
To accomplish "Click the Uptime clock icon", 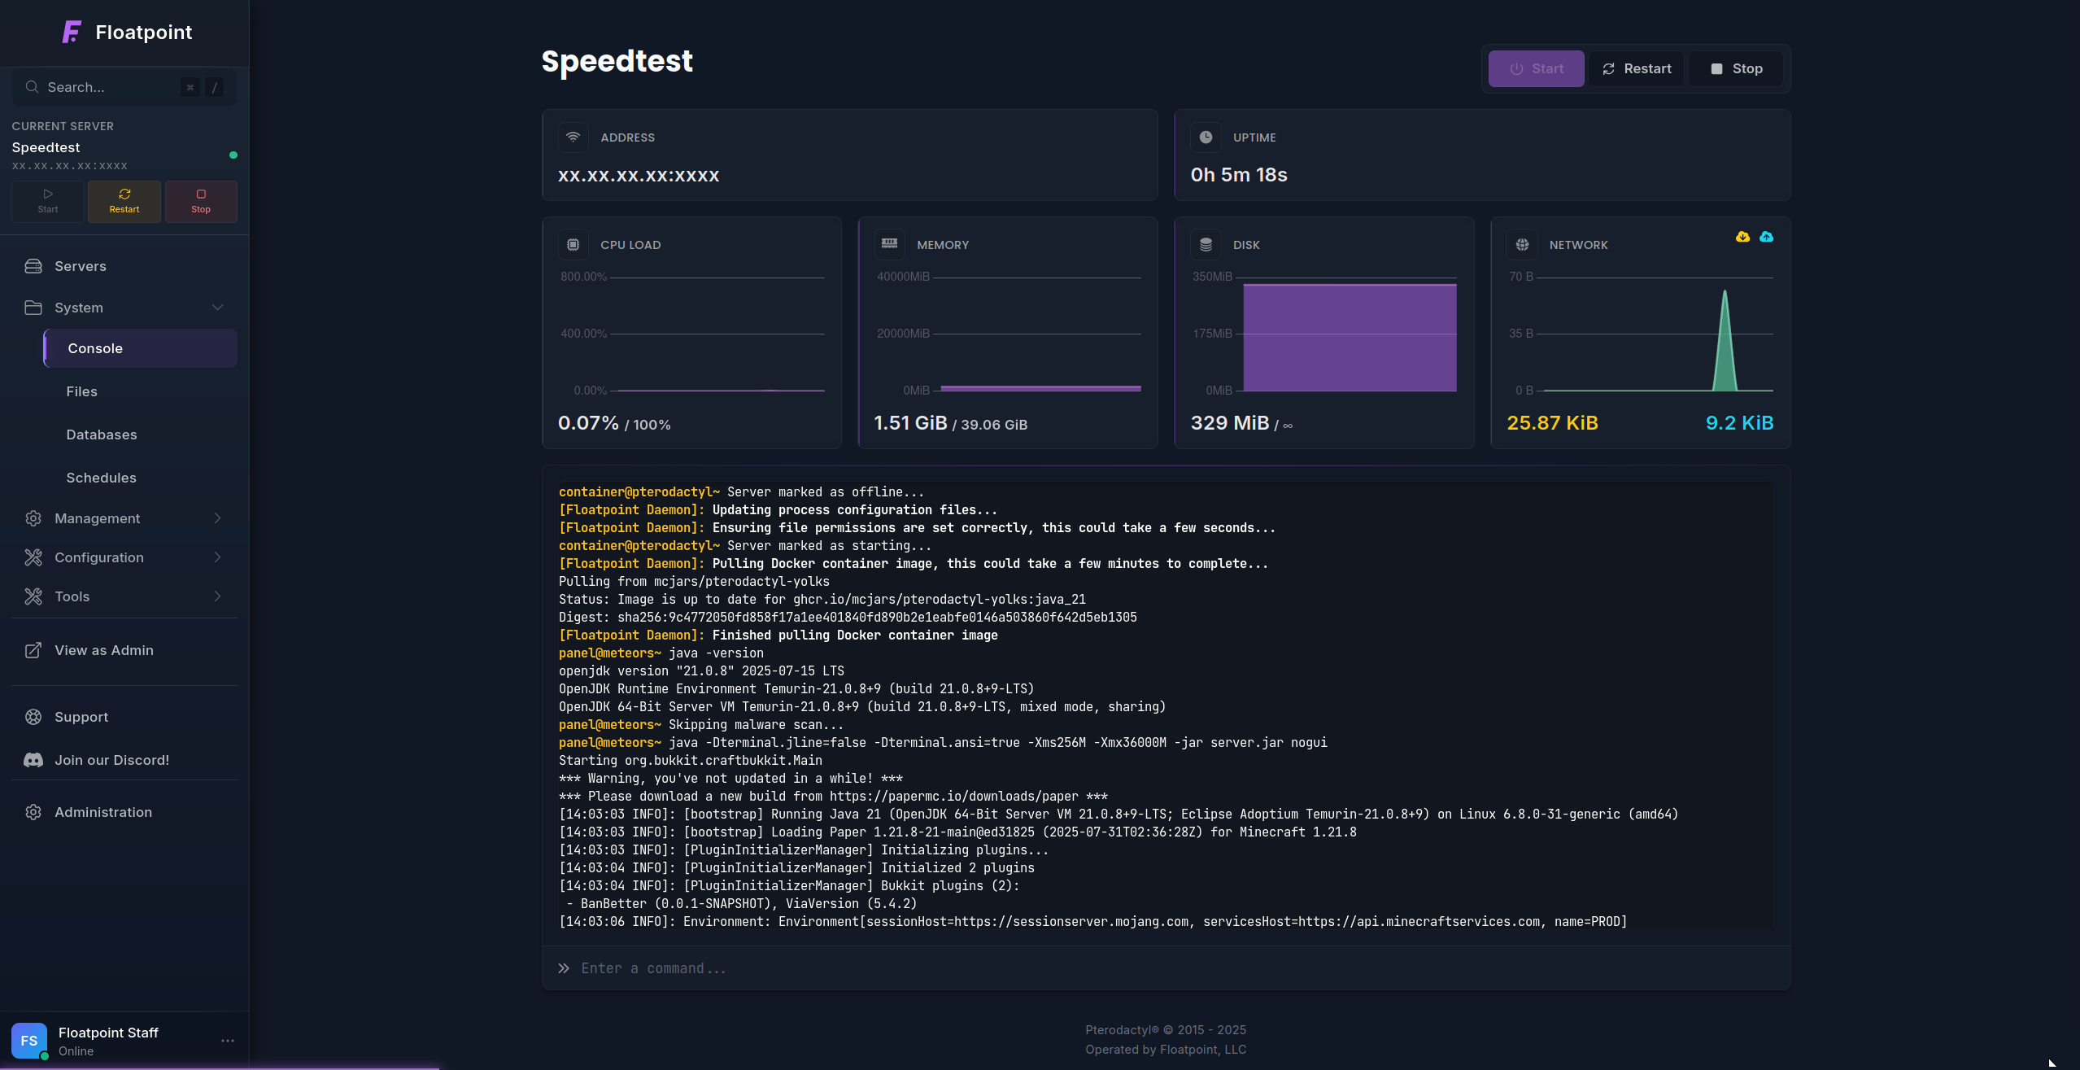I will [1206, 138].
